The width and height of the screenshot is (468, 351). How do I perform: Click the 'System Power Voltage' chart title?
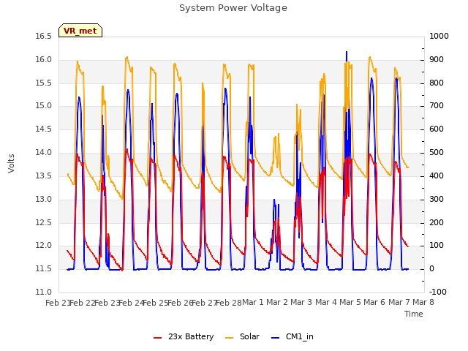pyautogui.click(x=233, y=8)
